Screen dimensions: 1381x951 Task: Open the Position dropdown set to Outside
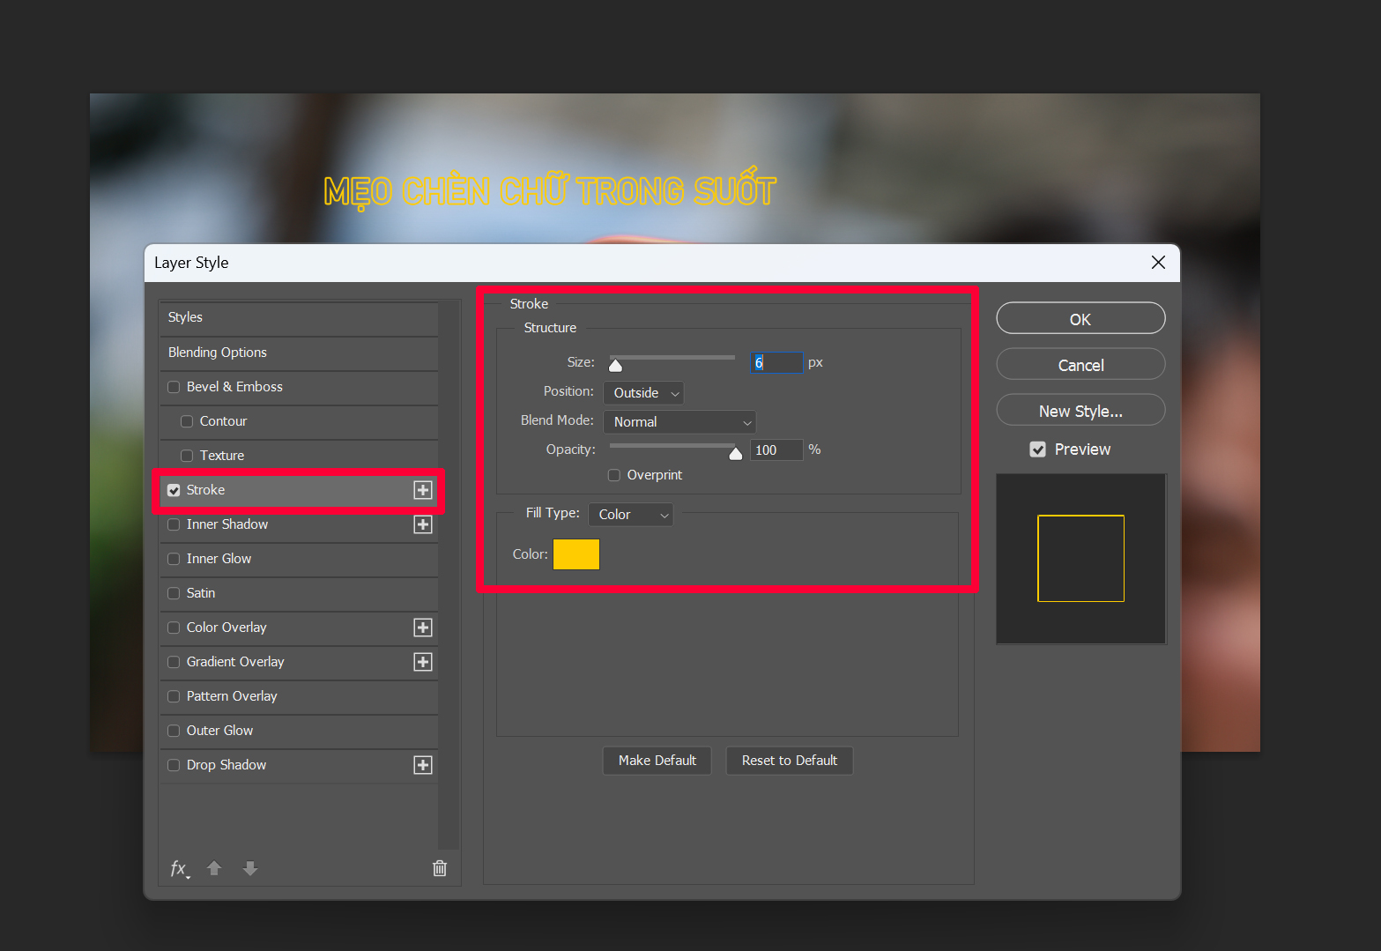coord(642,392)
